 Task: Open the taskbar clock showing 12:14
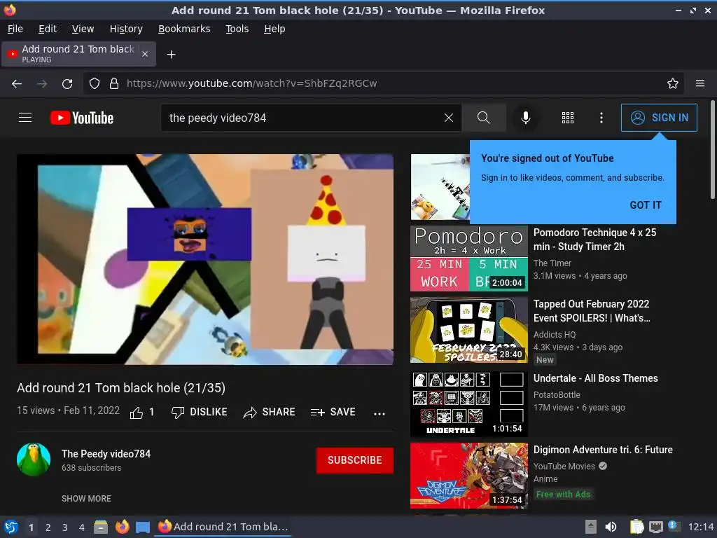click(700, 527)
